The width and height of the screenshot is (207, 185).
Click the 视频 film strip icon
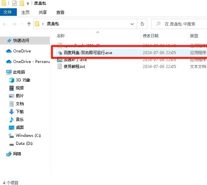tap(12, 88)
